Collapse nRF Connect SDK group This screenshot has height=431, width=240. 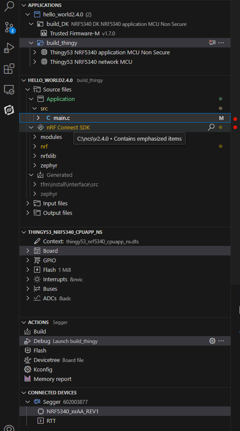coord(31,127)
